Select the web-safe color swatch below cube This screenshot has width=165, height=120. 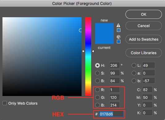[119, 42]
